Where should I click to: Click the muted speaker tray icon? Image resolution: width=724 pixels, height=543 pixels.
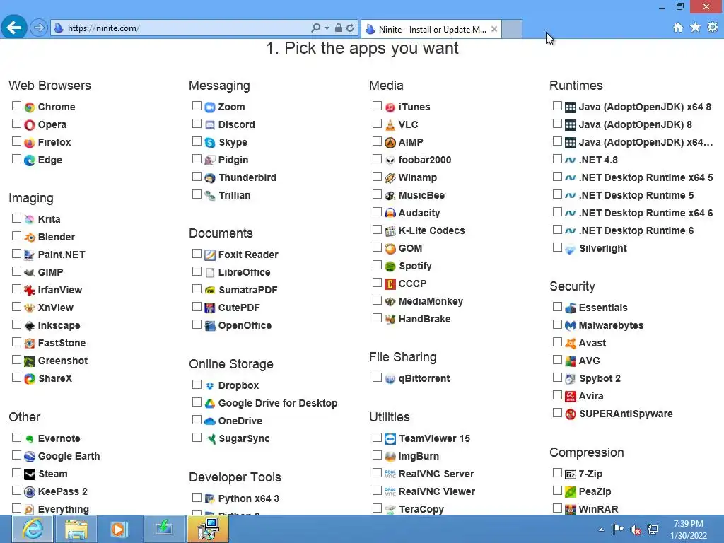point(636,530)
